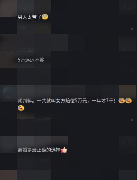Click the X icon below "5万远远不够" comment

tap(132, 71)
